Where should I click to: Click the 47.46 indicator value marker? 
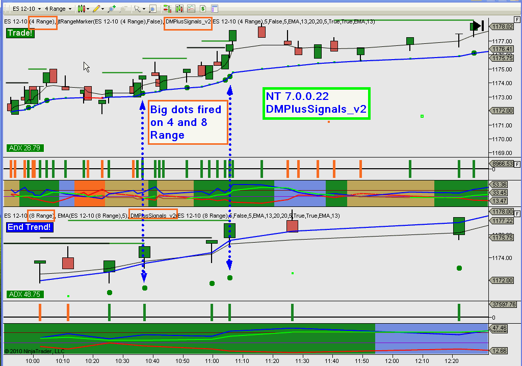(498, 328)
